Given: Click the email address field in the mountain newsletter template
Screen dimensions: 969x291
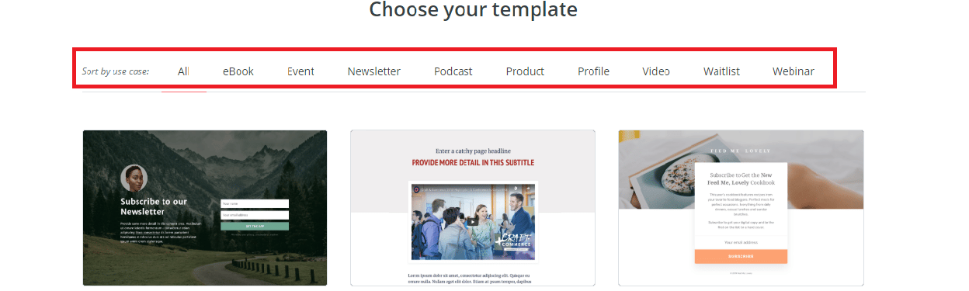Looking at the screenshot, I should pos(255,215).
